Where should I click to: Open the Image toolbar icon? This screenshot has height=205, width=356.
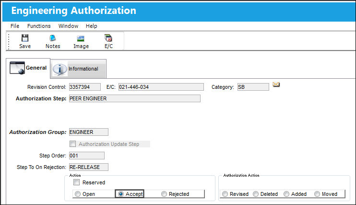[x=81, y=41]
